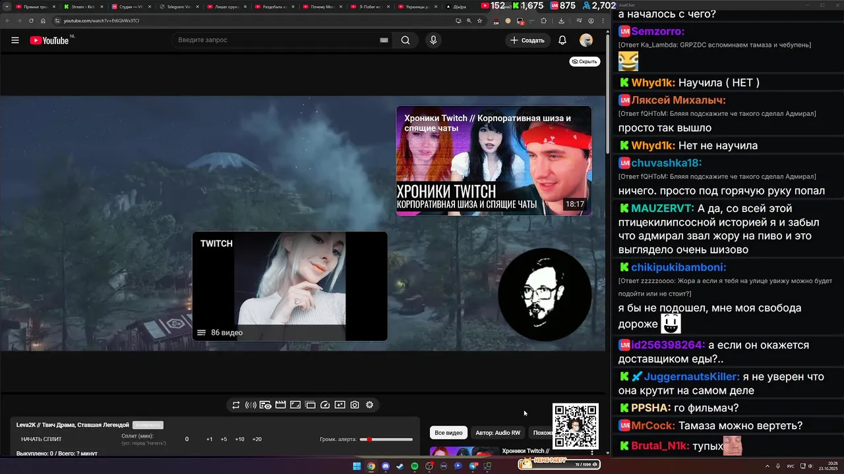Click 'НАЧАТЬ СПЛИТ' button
Image resolution: width=844 pixels, height=474 pixels.
pos(42,439)
